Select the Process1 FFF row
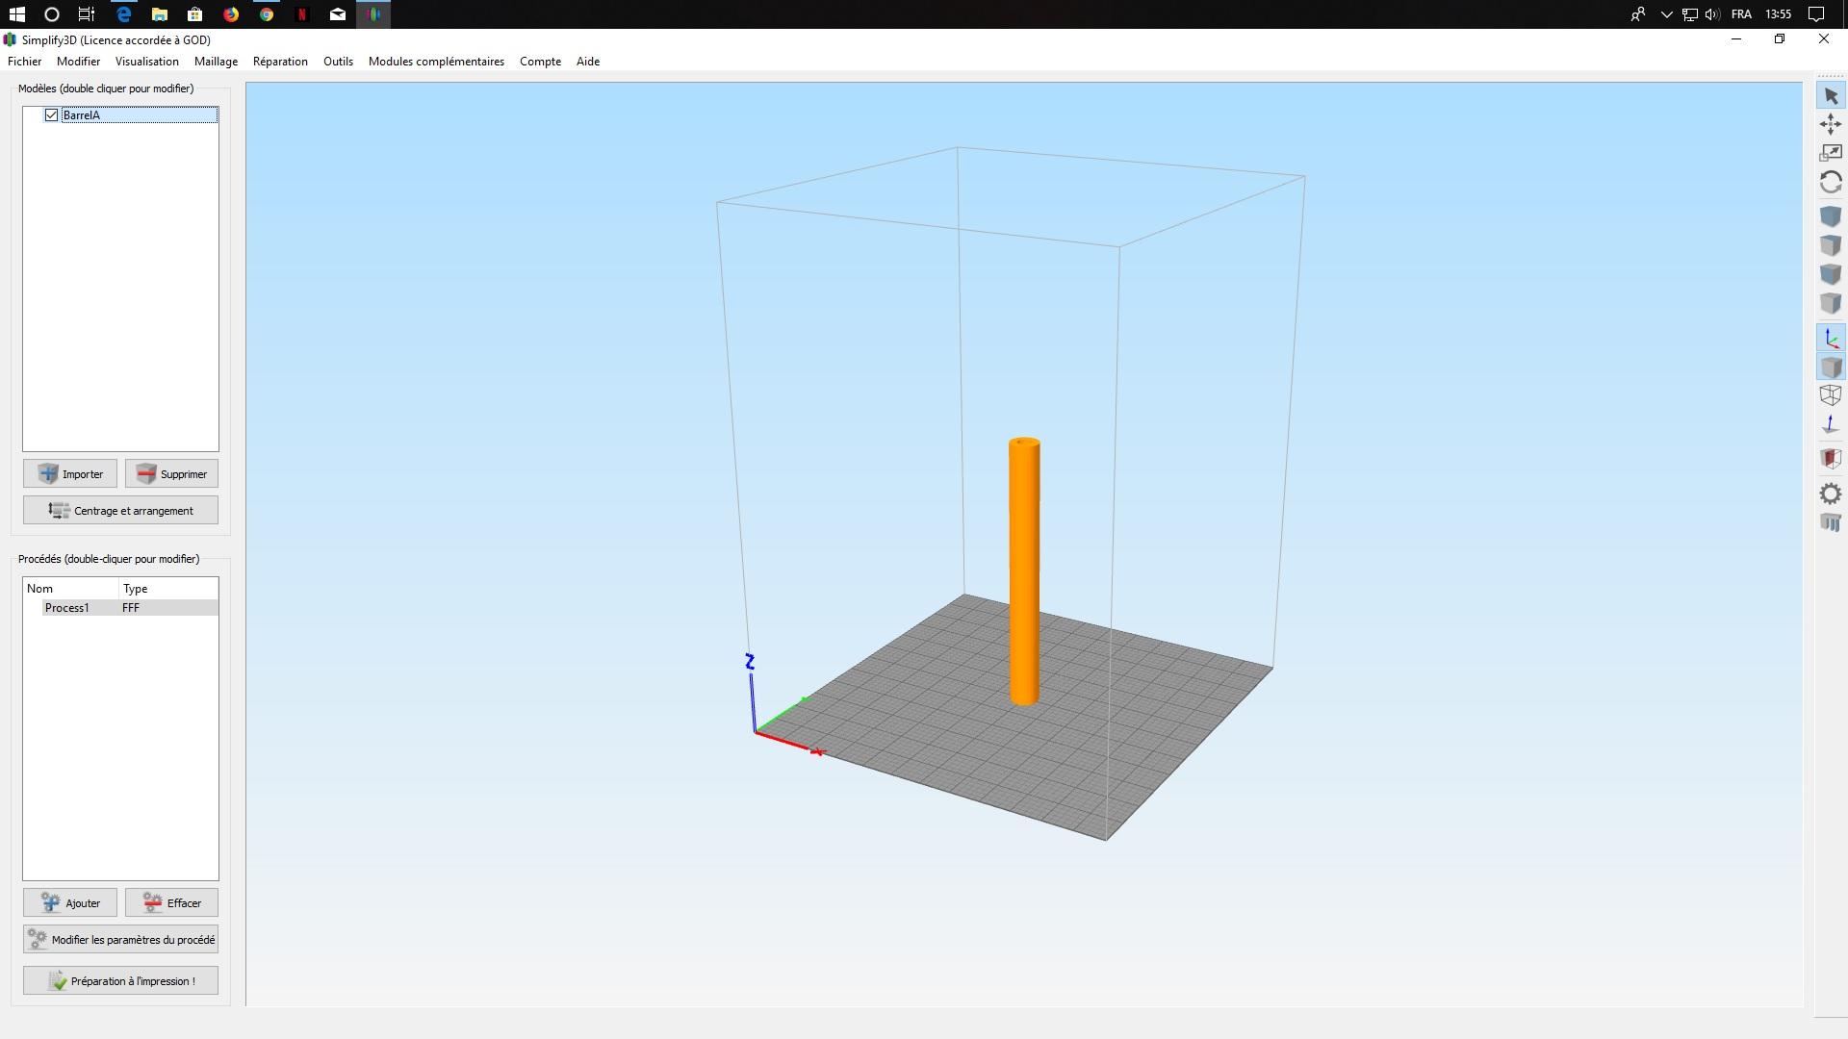 click(x=120, y=608)
